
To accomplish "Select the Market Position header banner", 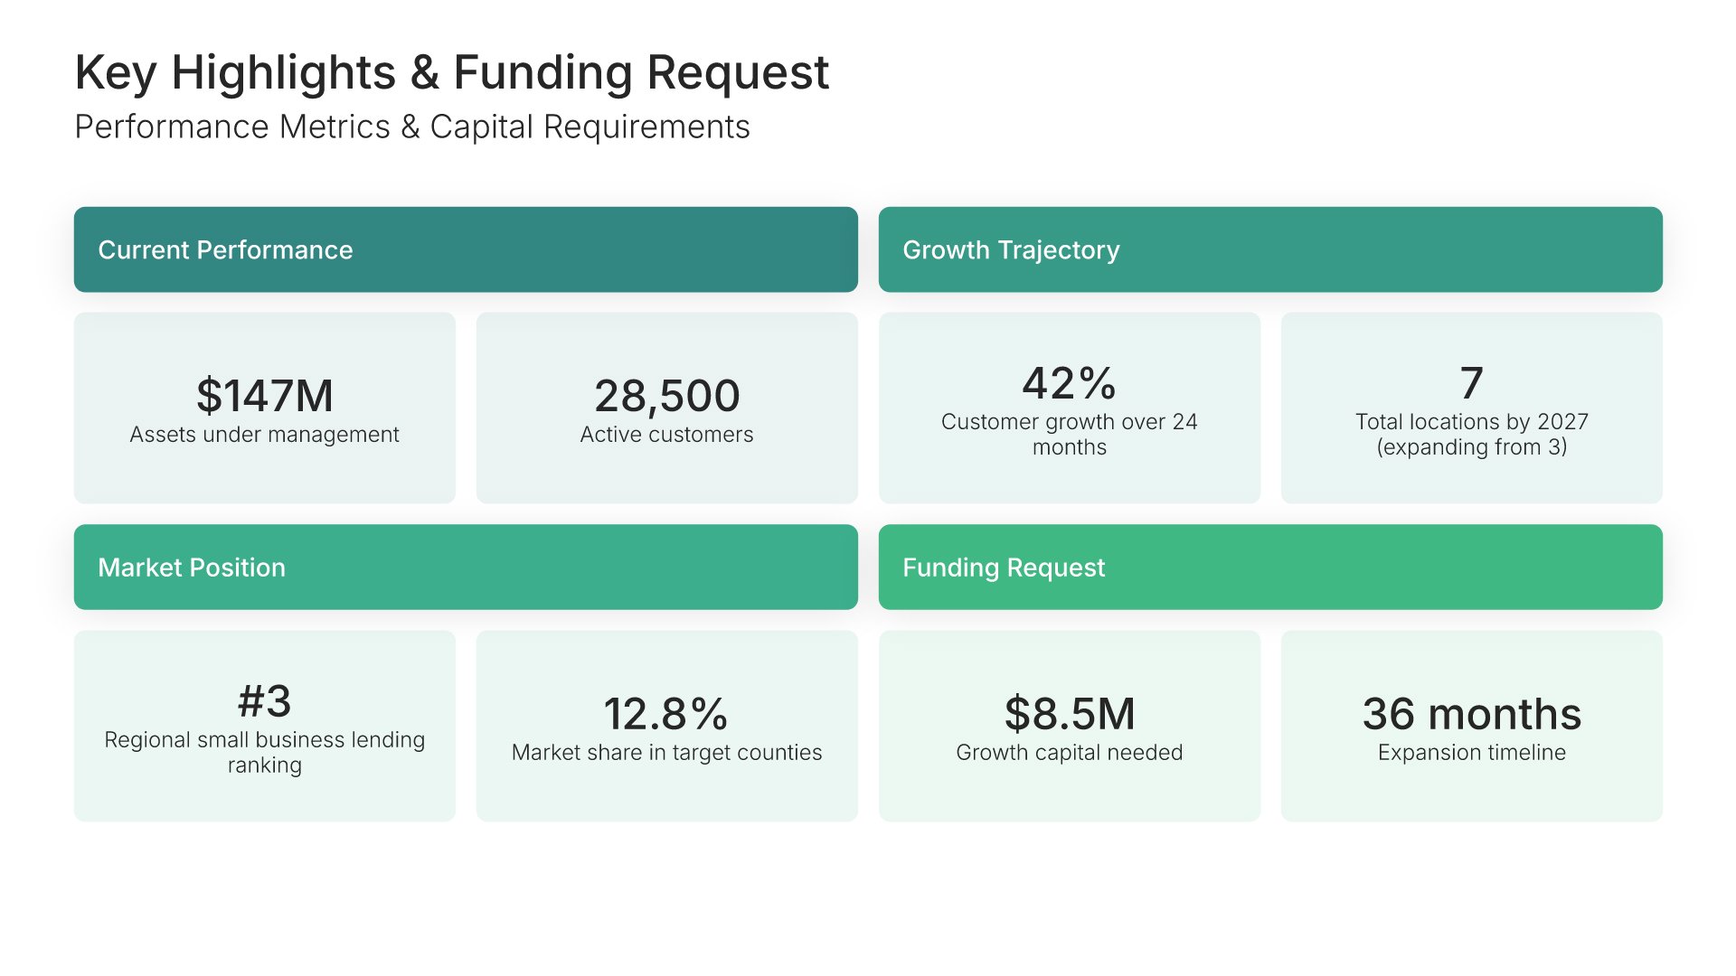I will (466, 567).
